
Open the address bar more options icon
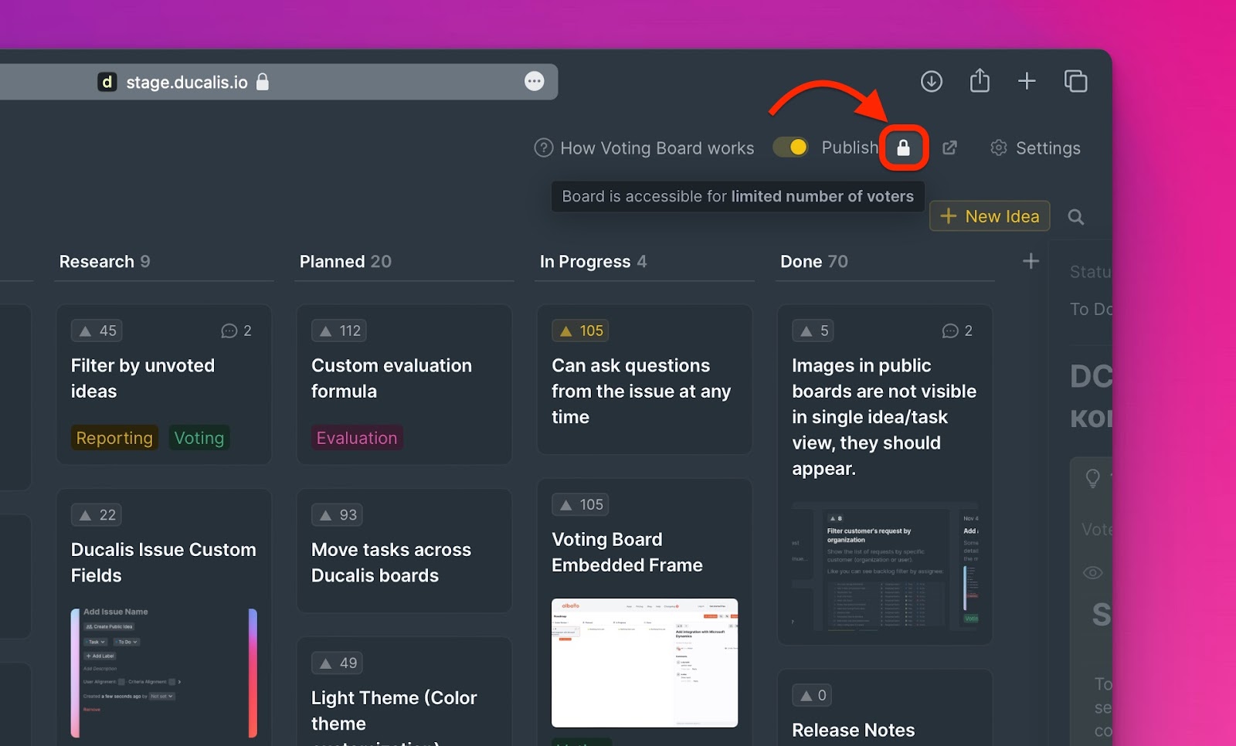[x=534, y=81]
